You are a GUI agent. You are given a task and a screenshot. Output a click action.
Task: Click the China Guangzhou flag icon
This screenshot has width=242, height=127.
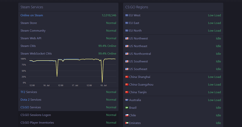tap(127, 84)
